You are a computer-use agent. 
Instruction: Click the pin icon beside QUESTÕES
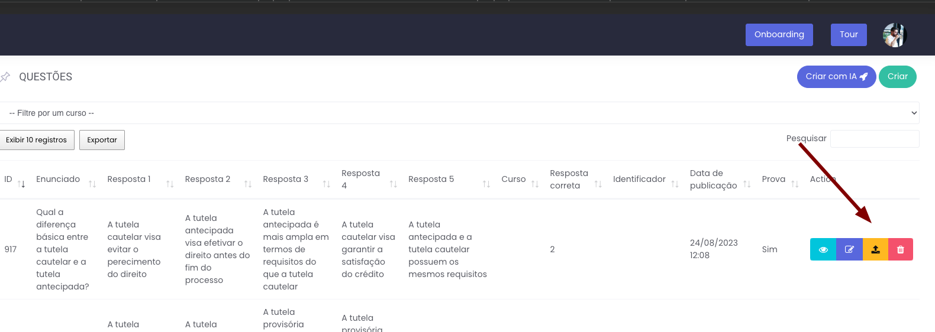point(6,77)
